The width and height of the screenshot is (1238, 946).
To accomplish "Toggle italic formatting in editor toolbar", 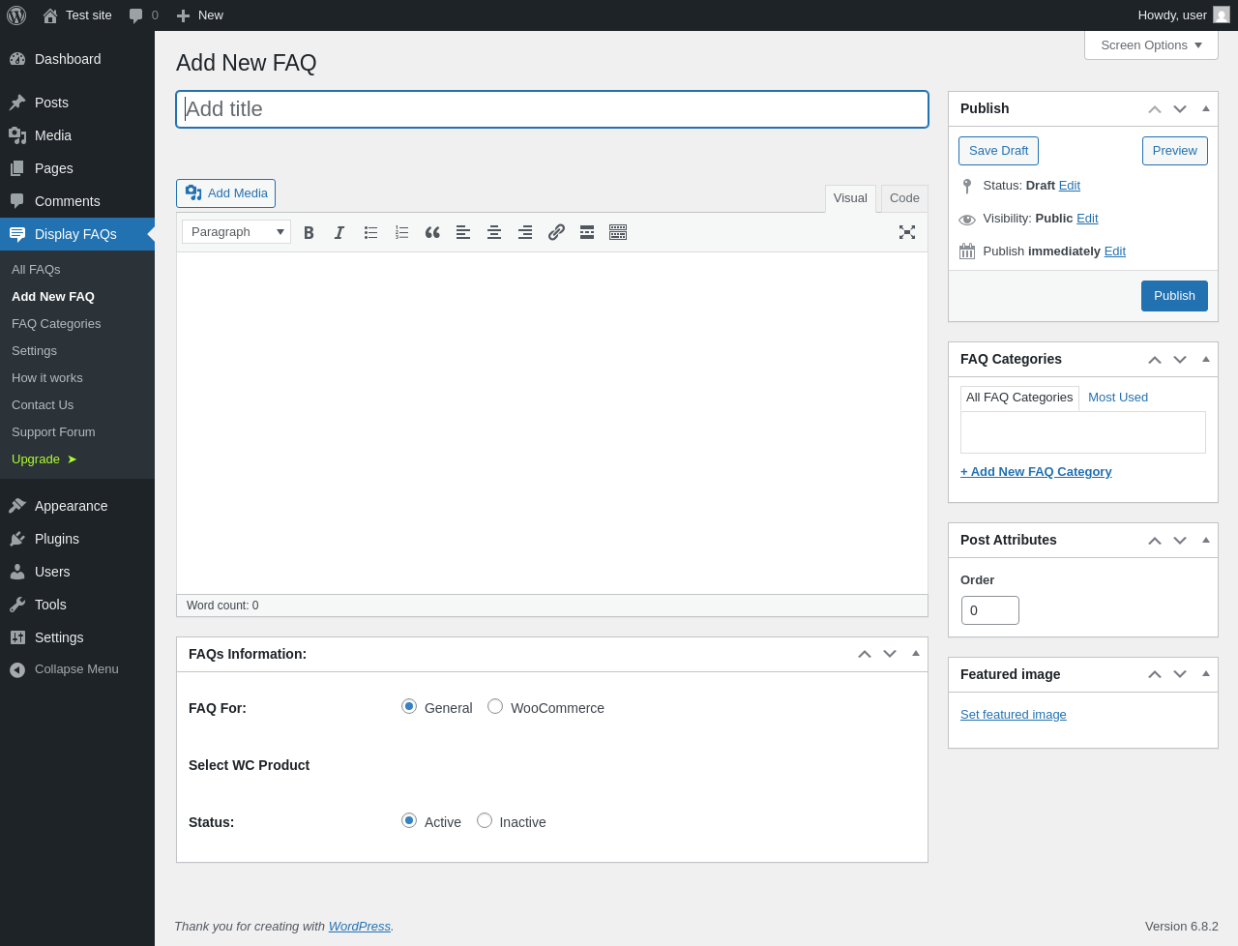I will [339, 232].
